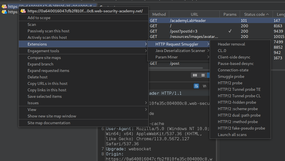Open the HTTP Request Smuggler entry
Screen dimensions: 285x161
(178, 44)
